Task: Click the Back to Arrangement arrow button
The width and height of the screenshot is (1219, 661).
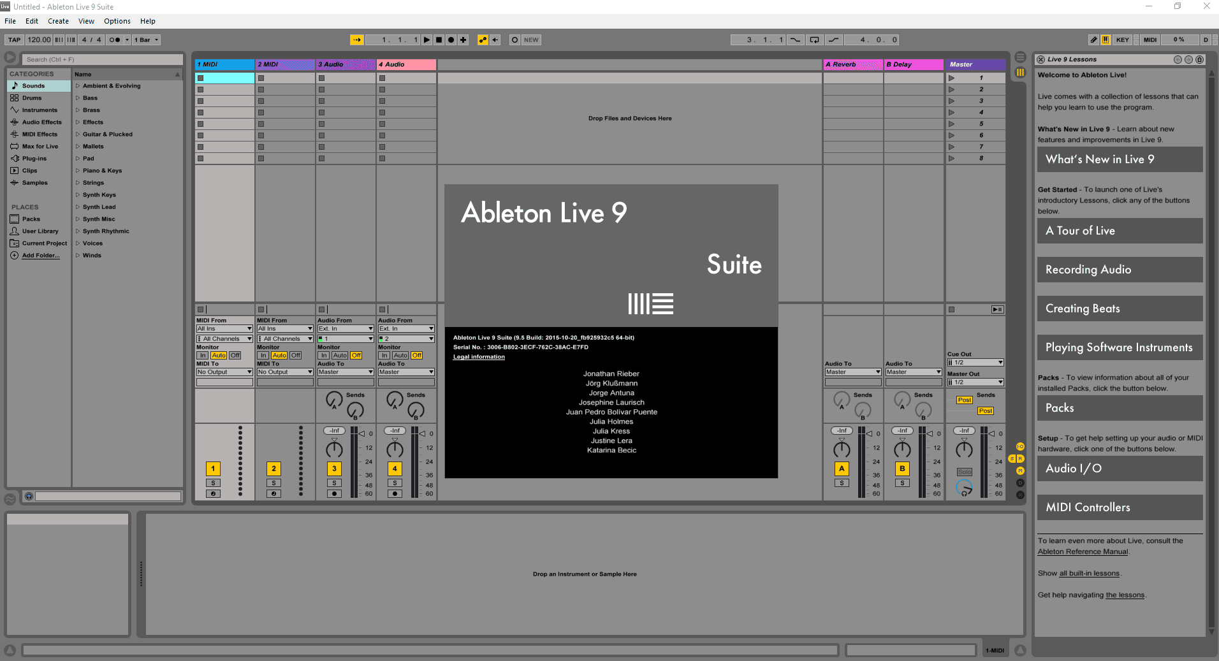Action: coord(495,40)
